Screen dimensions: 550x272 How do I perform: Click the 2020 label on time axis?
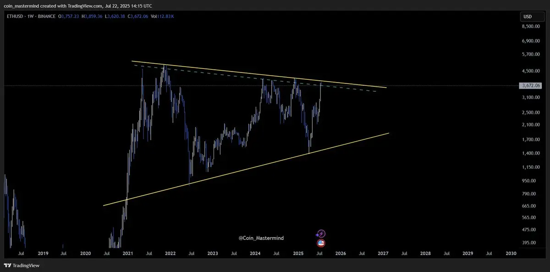[x=85, y=253]
